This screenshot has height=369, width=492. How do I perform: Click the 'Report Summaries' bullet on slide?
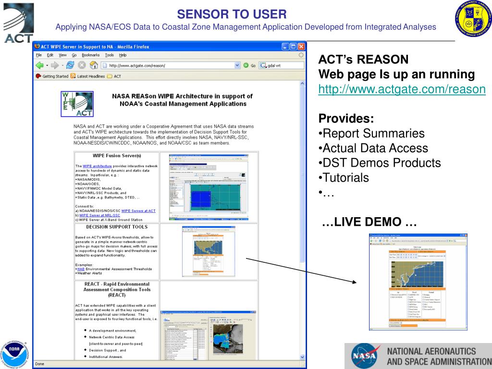click(x=373, y=133)
